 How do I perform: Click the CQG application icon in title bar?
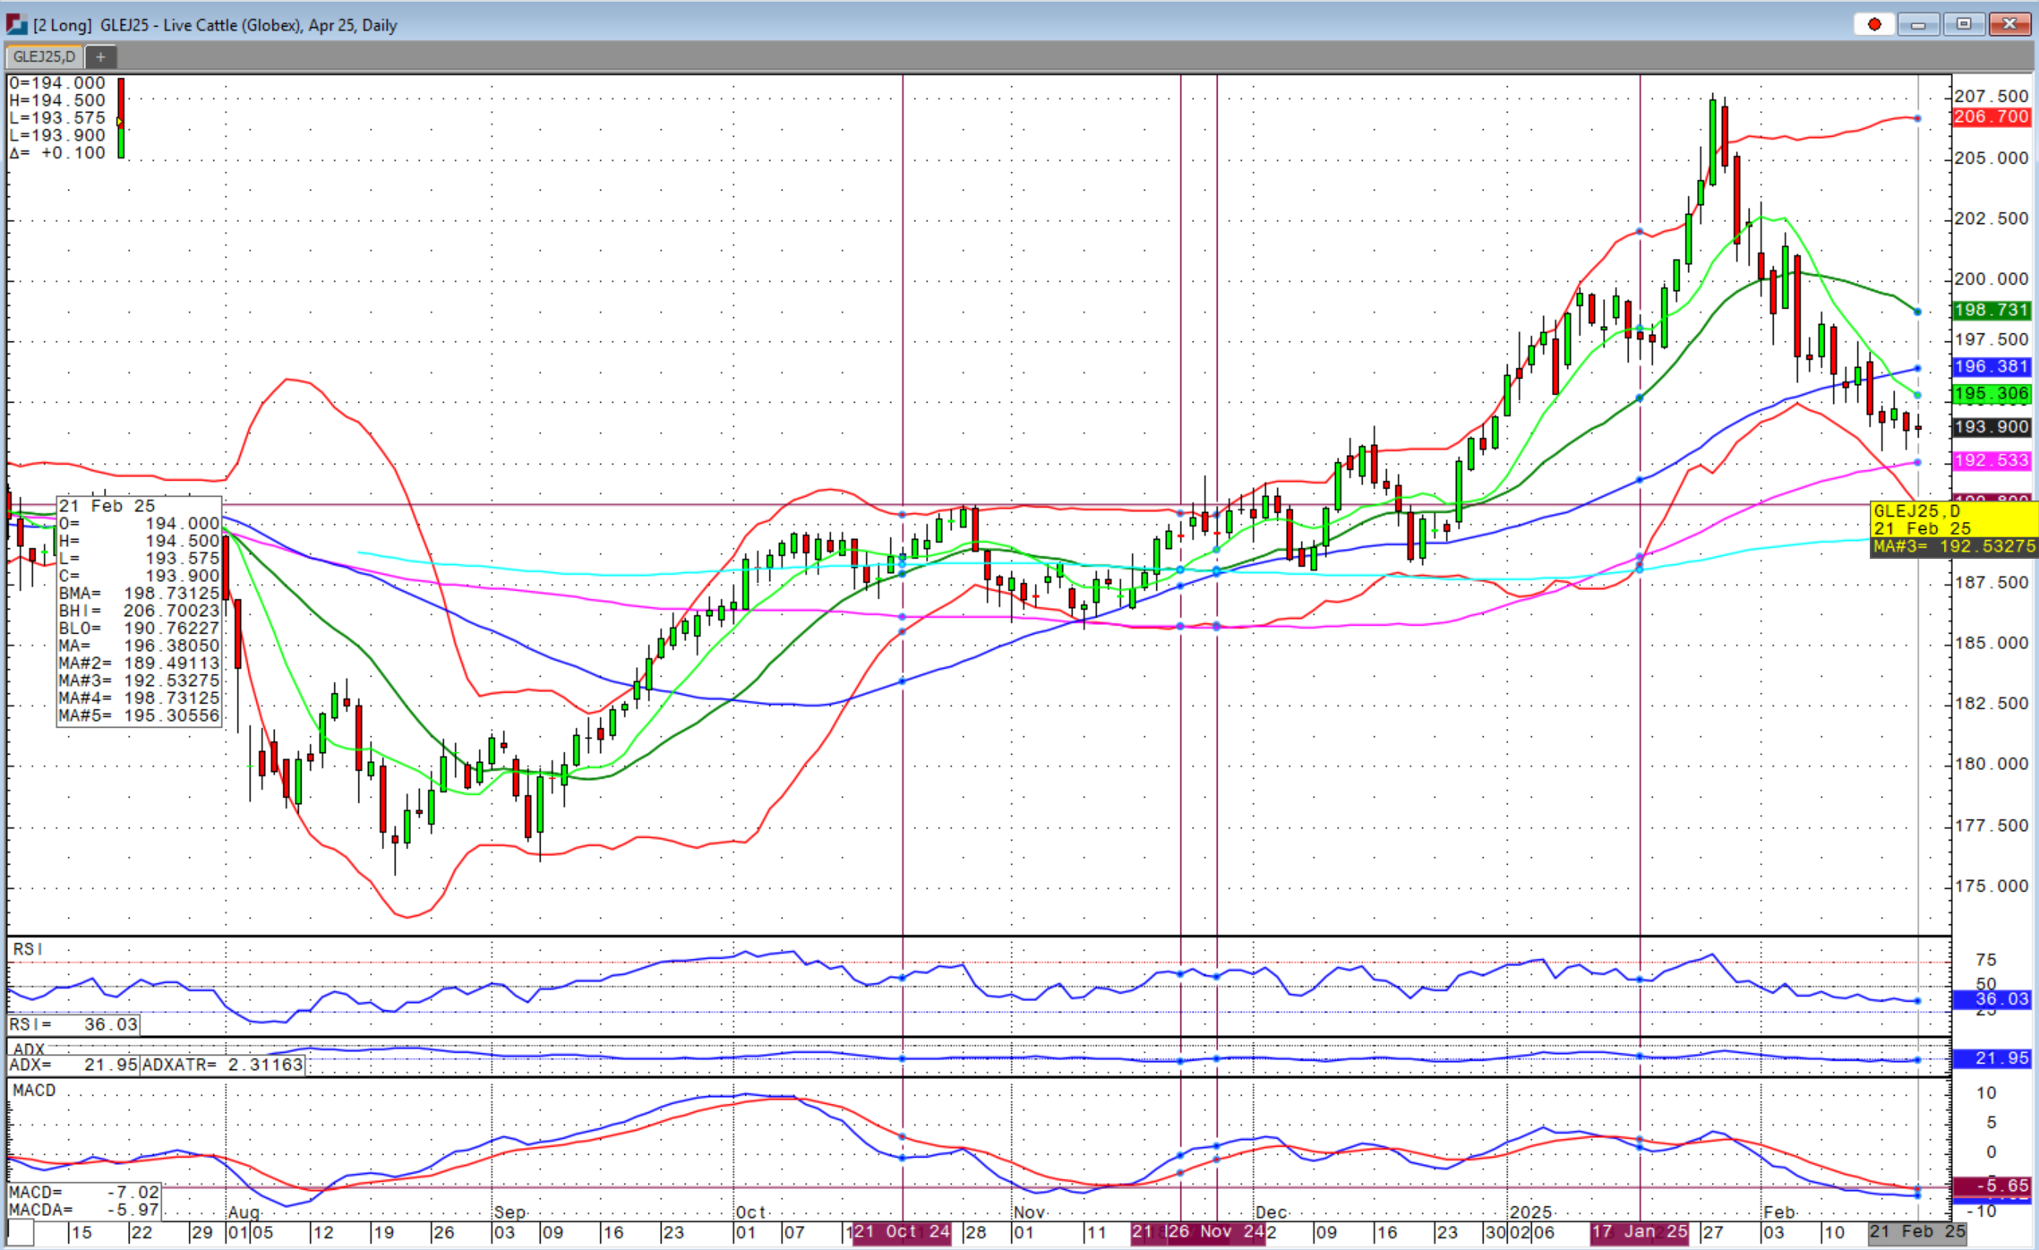tap(16, 25)
